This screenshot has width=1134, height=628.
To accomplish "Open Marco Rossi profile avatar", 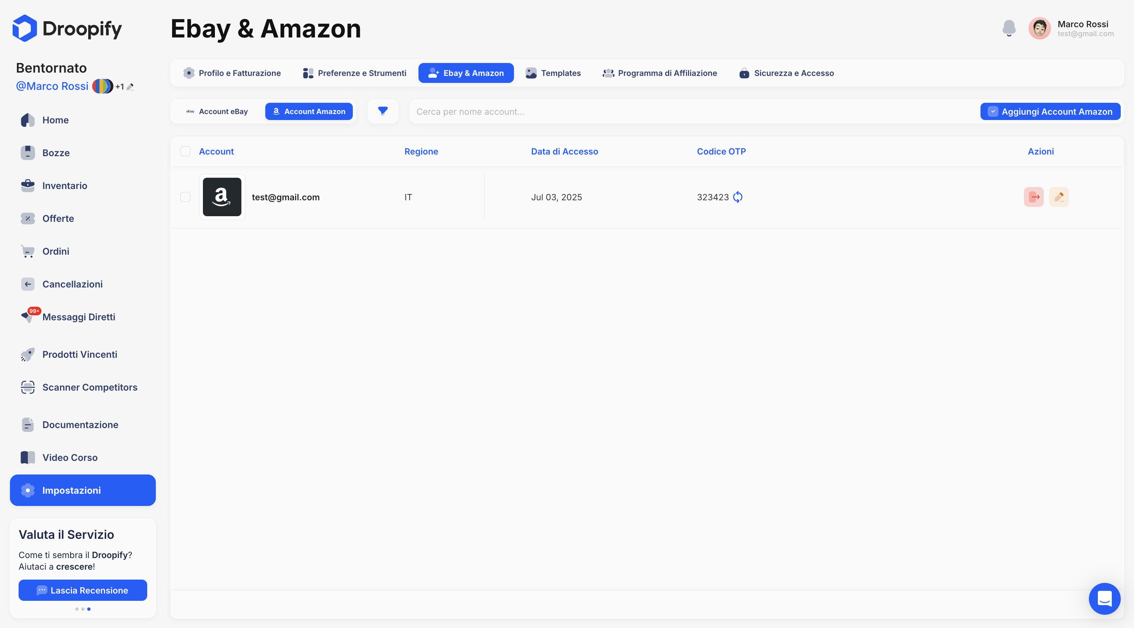I will (1039, 28).
